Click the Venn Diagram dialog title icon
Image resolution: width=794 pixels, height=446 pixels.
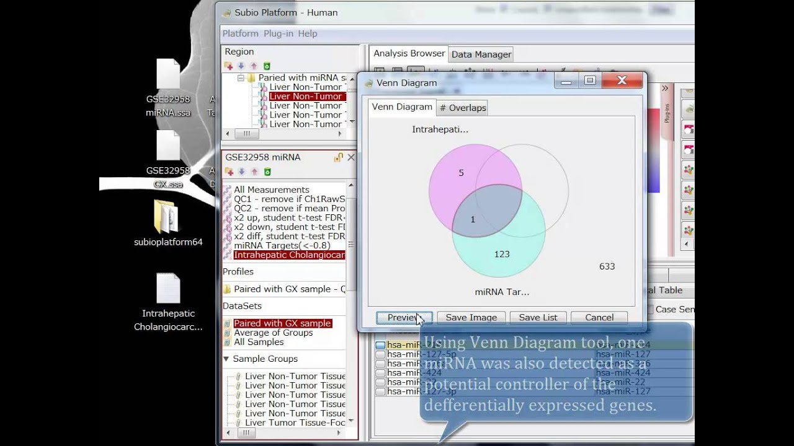pyautogui.click(x=368, y=83)
